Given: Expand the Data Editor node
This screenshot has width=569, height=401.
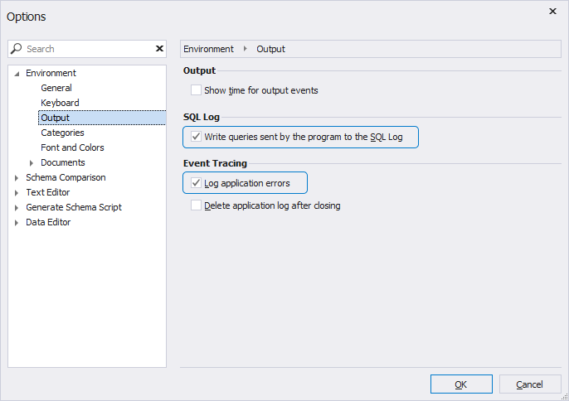Looking at the screenshot, I should point(17,222).
